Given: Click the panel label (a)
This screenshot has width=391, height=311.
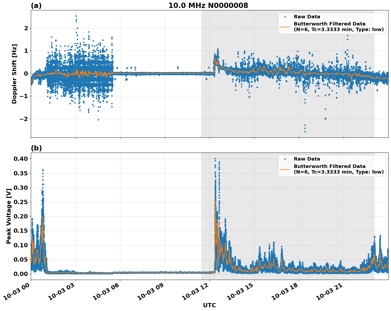Looking at the screenshot, I should pyautogui.click(x=36, y=5).
